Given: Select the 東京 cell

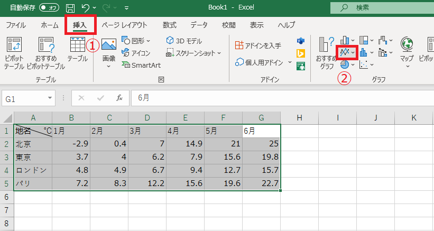Looking at the screenshot, I should 33,158.
